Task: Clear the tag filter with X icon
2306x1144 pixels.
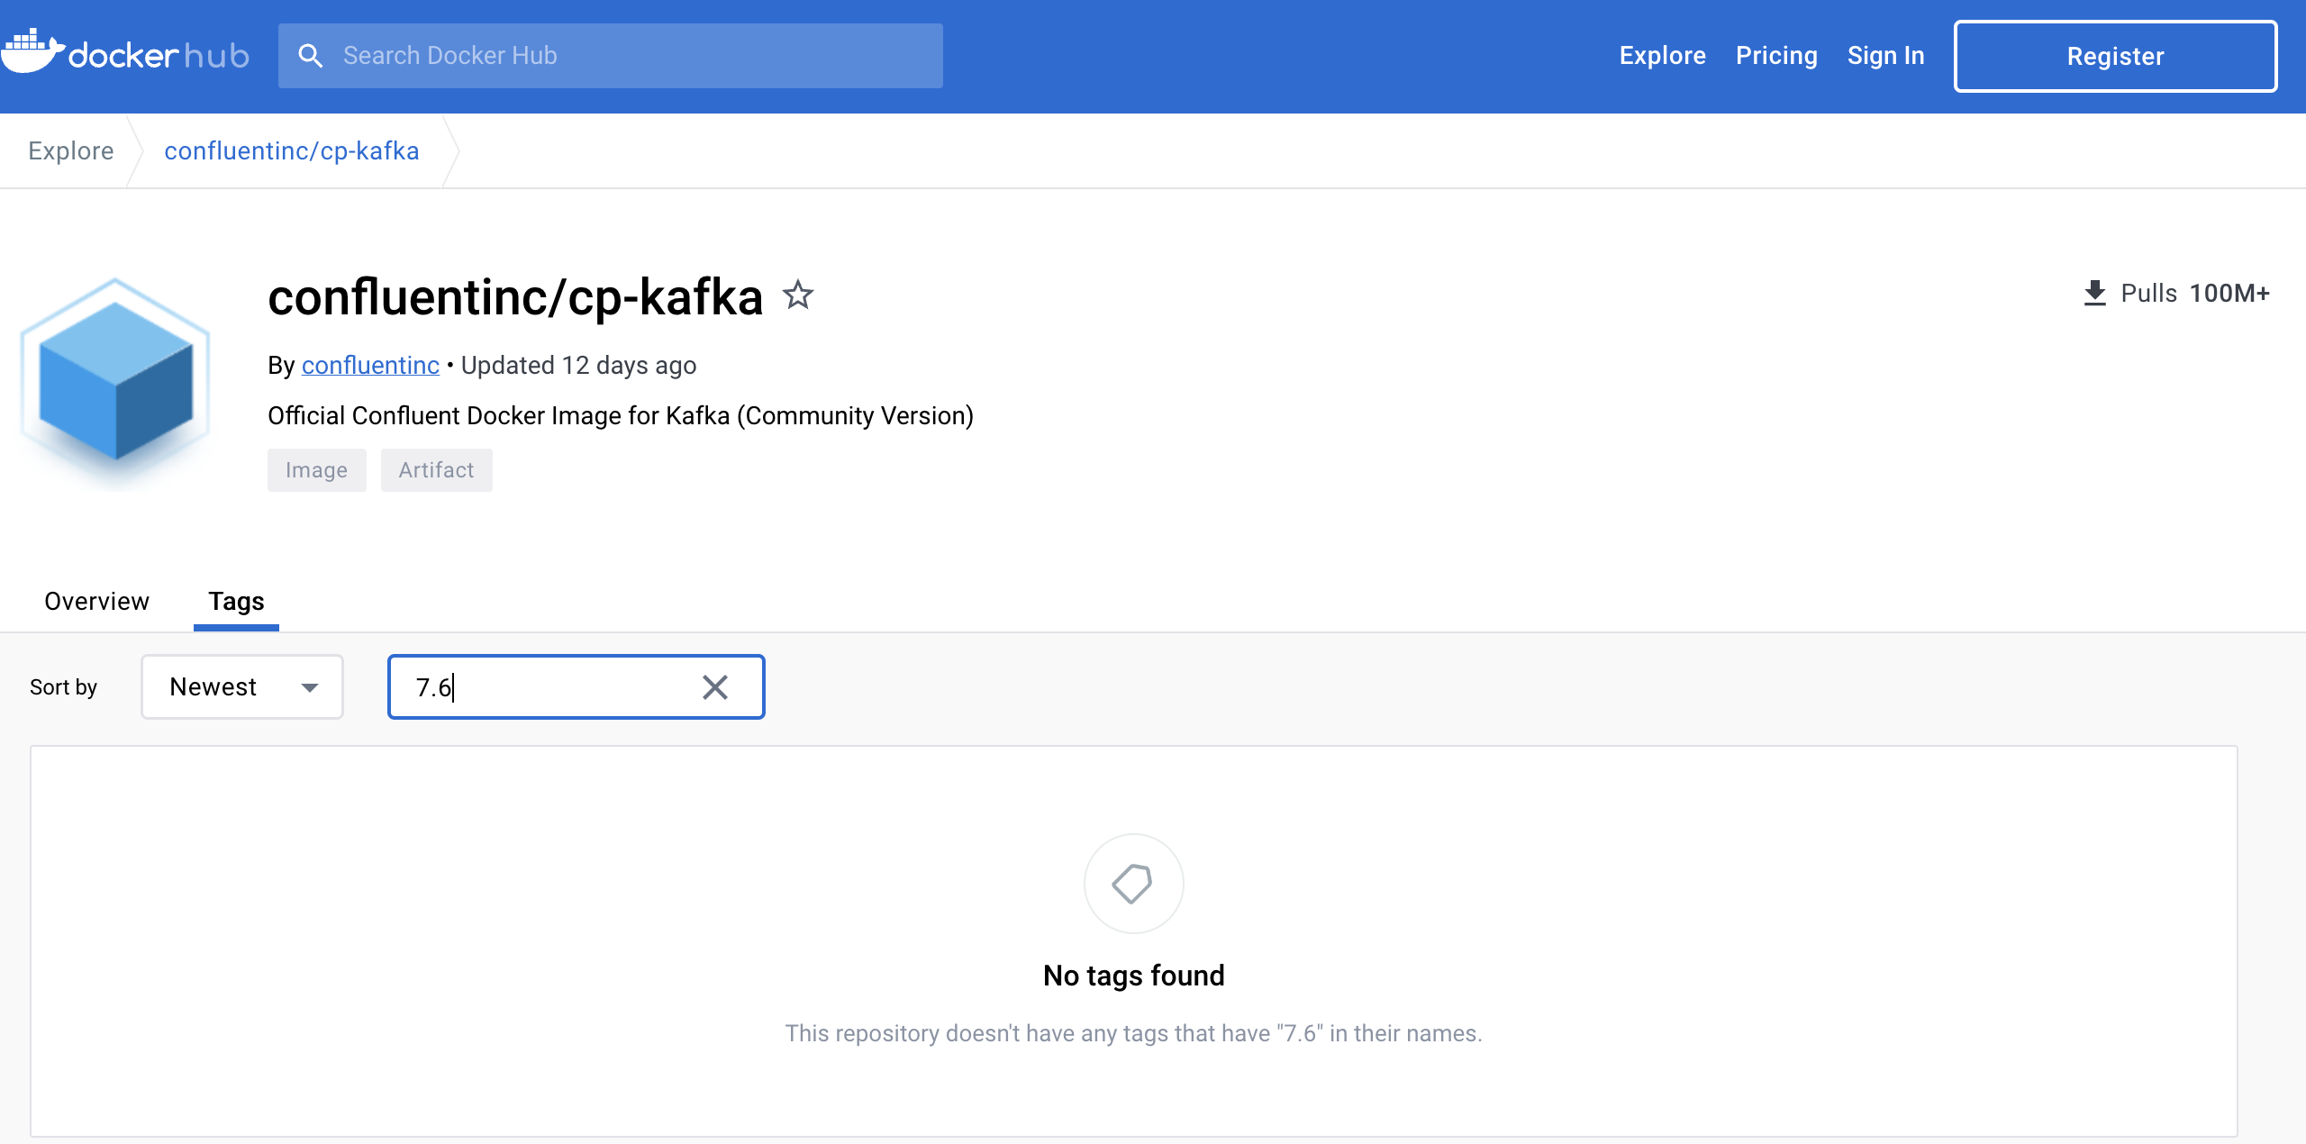Action: 714,687
